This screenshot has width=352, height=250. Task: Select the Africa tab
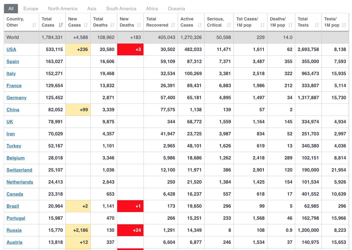pyautogui.click(x=152, y=9)
